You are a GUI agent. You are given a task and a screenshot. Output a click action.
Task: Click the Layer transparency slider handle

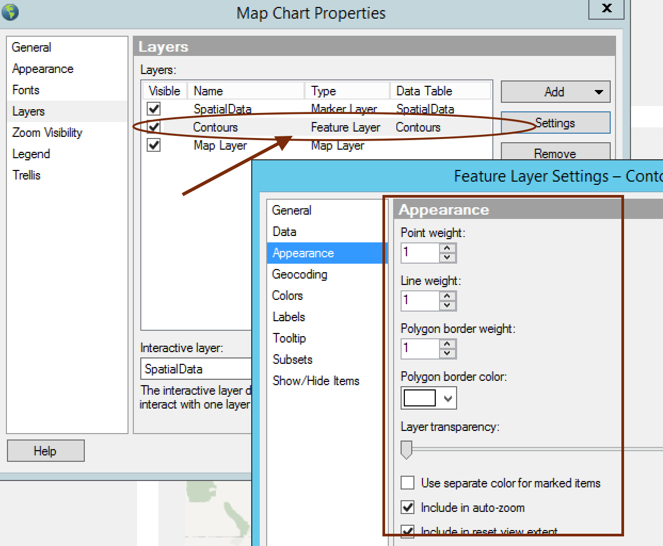406,450
